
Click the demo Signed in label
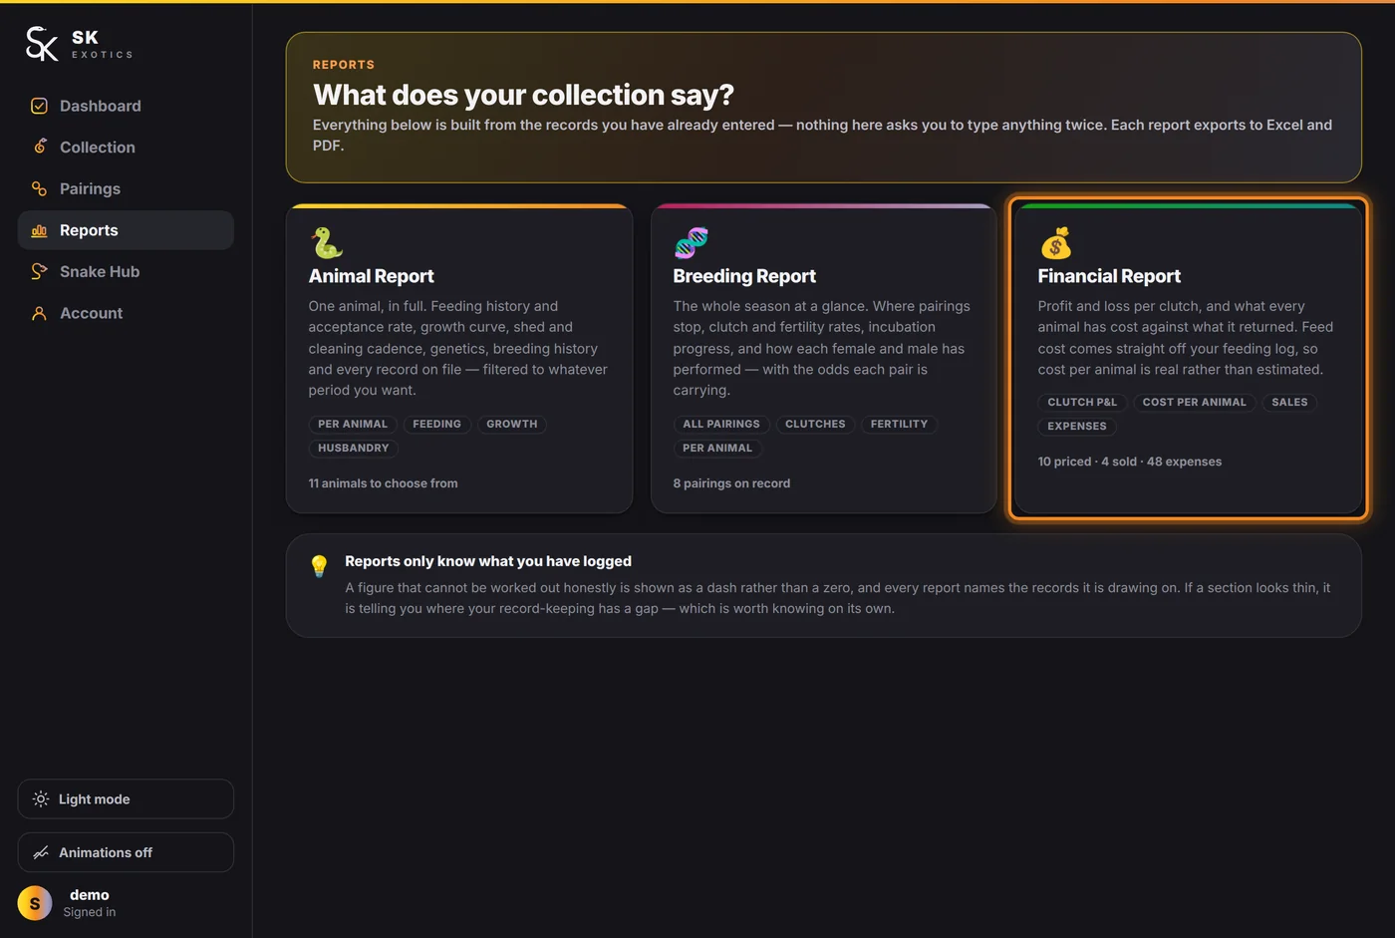tap(90, 903)
